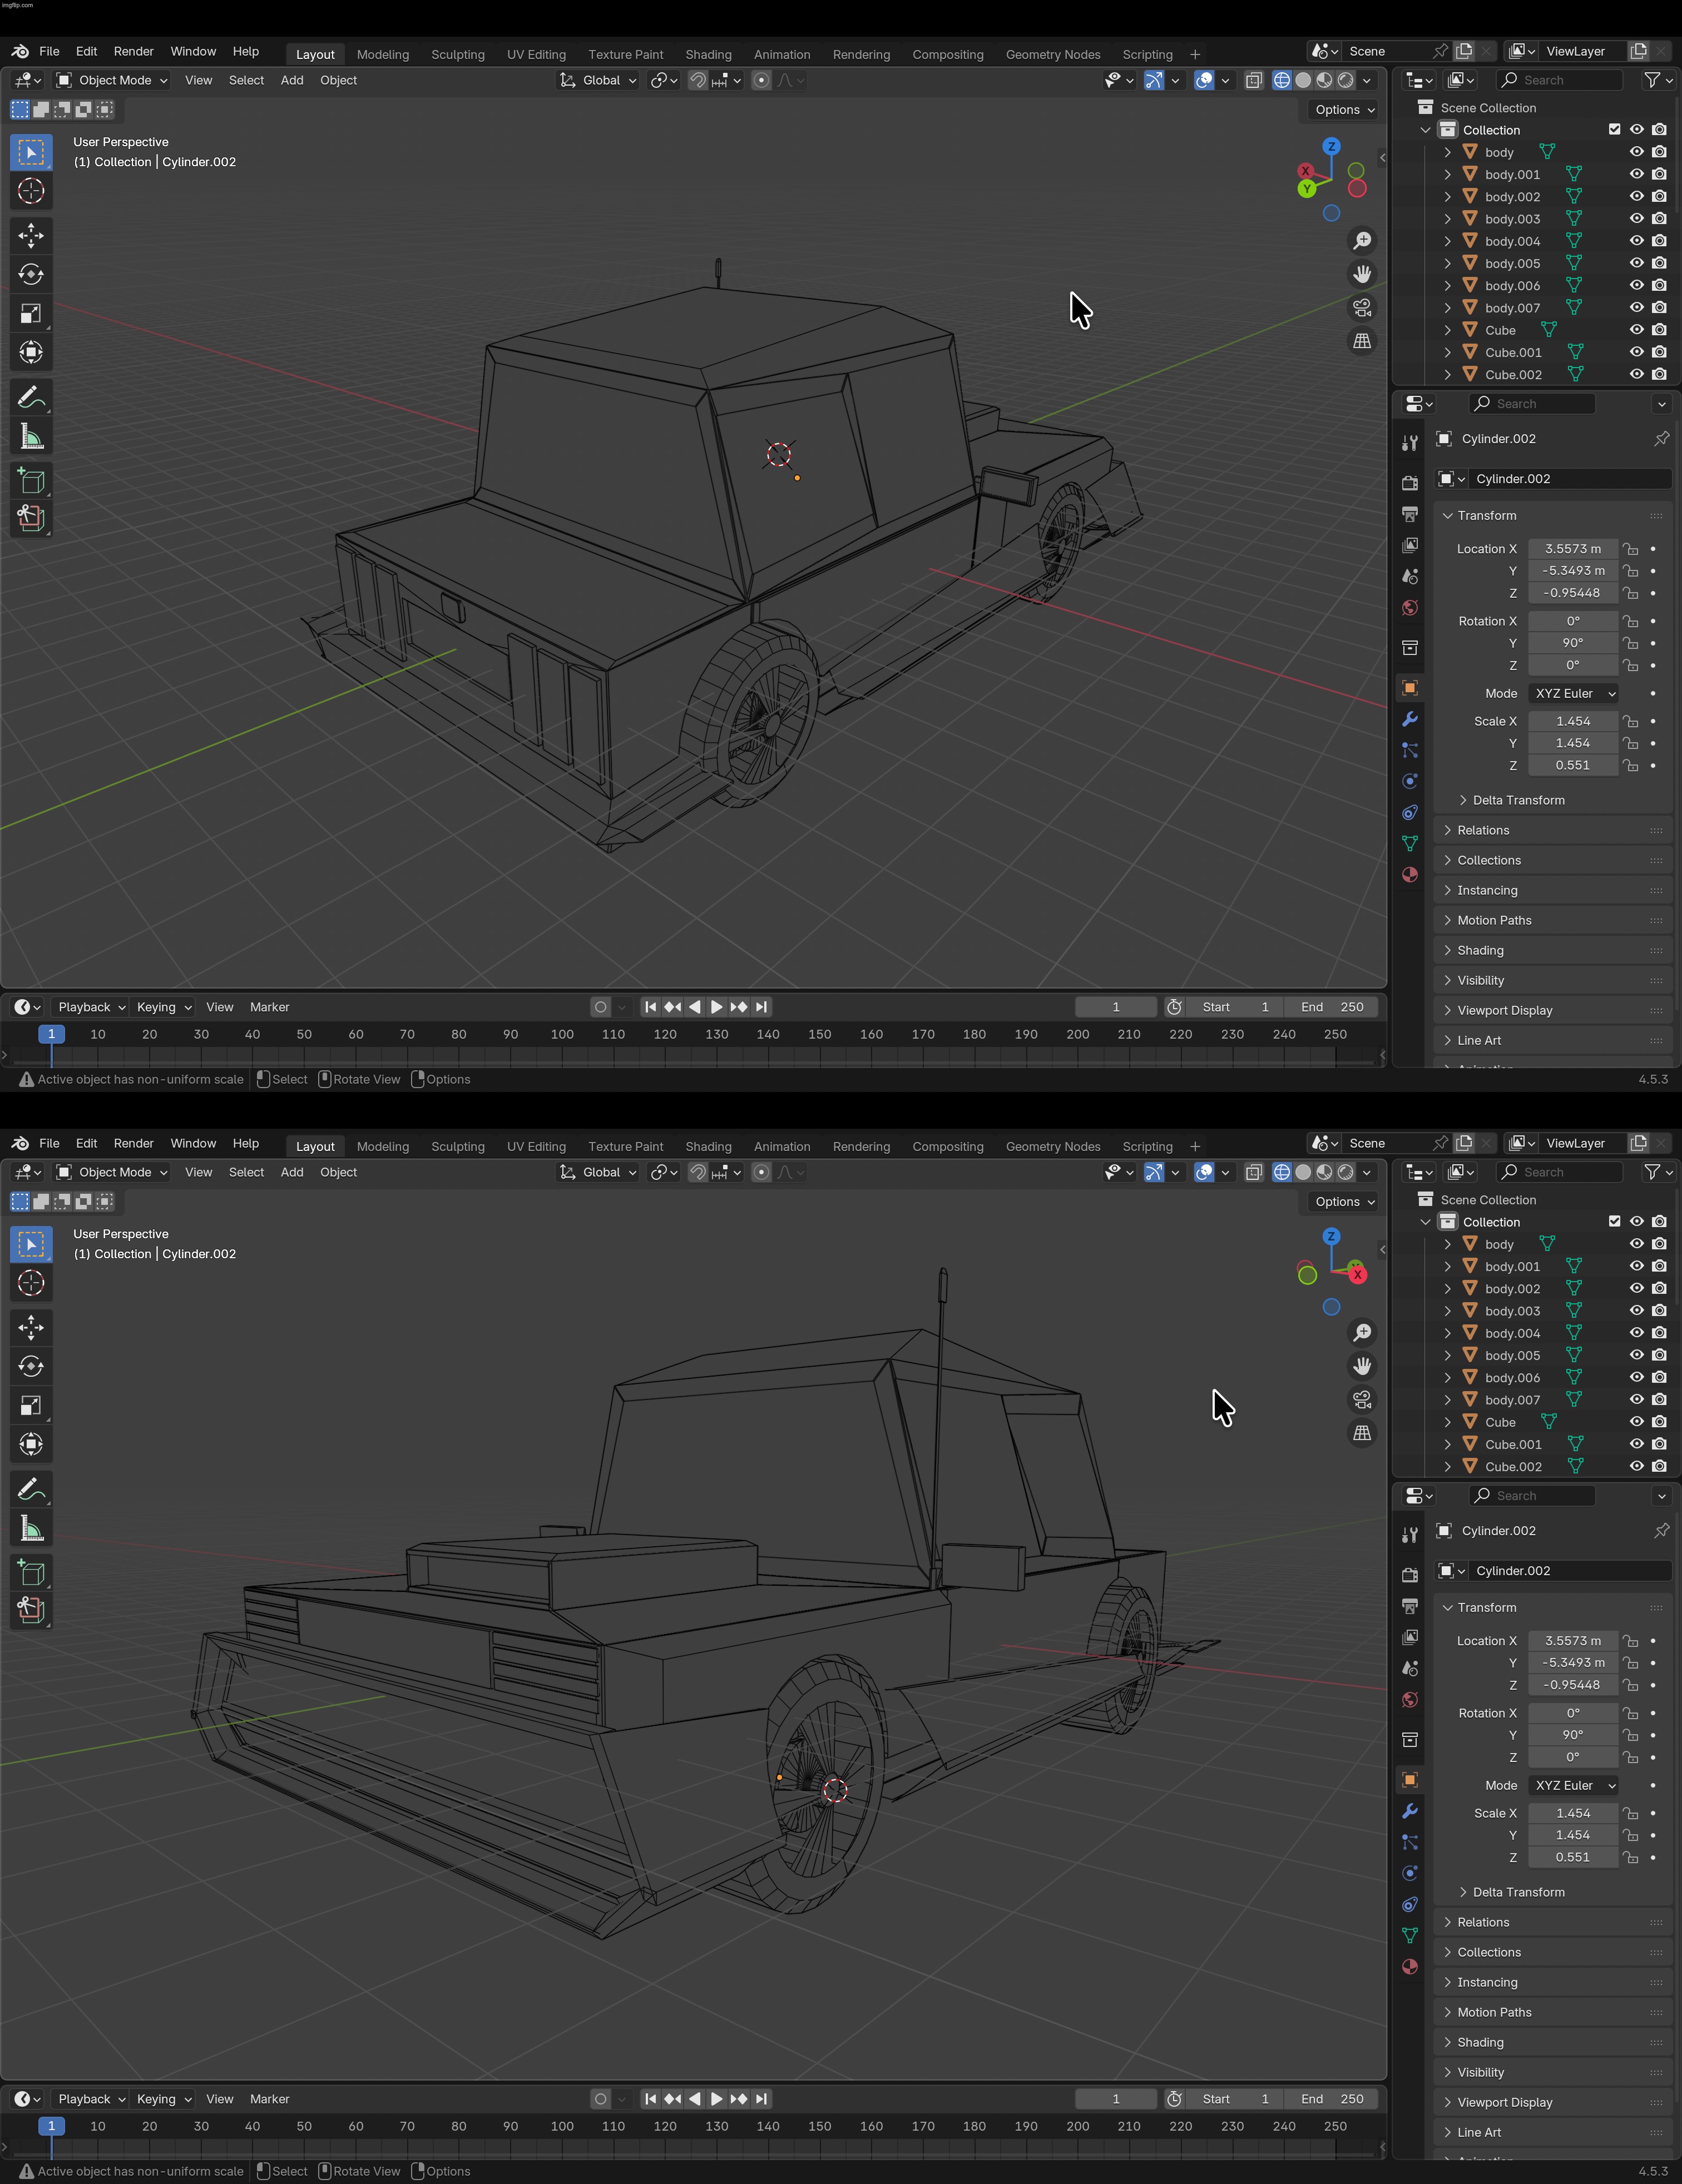Viewport: 1682px width, 2184px height.
Task: Click the current frame field in bottom window timeline
Action: click(1116, 2099)
